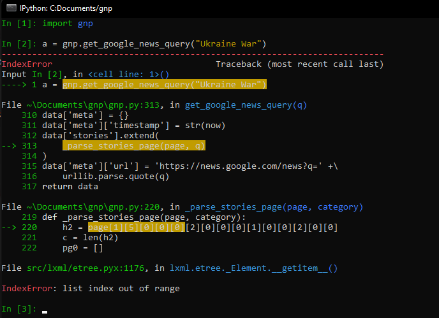
Task: Click line number 220 with arrow
Action: 19,228
